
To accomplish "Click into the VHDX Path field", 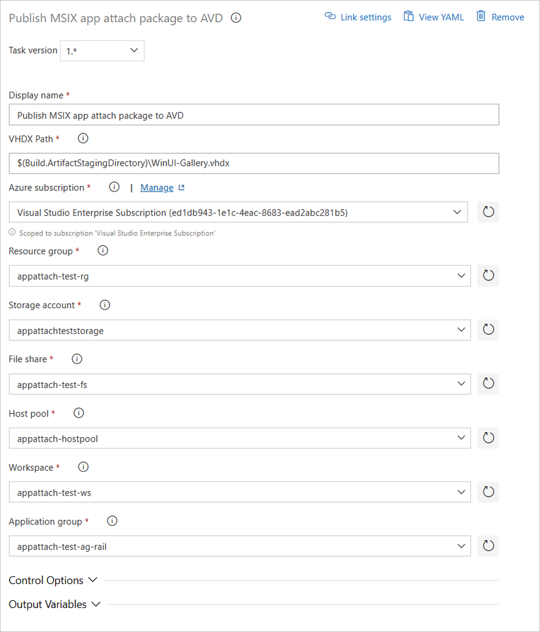I will tap(254, 163).
